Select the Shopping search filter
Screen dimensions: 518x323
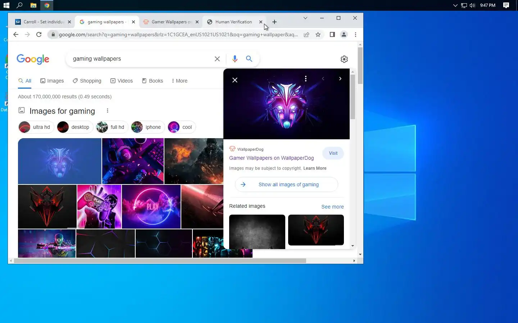pos(87,81)
